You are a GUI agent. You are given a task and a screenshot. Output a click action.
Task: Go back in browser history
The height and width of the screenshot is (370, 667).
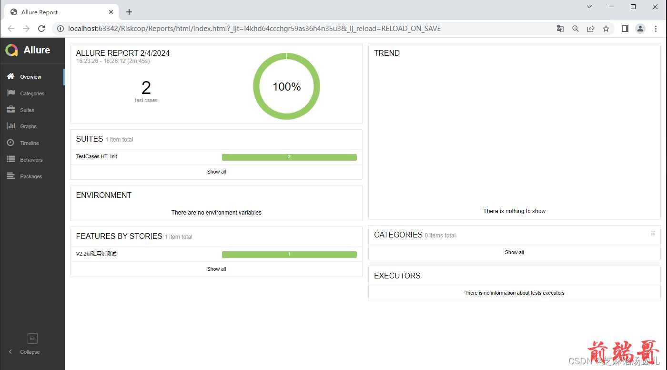(11, 29)
